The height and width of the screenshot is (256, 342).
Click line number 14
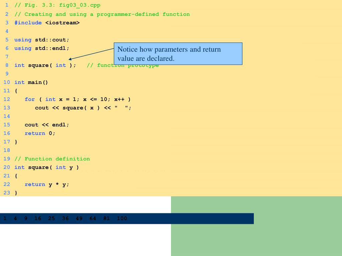point(7,116)
